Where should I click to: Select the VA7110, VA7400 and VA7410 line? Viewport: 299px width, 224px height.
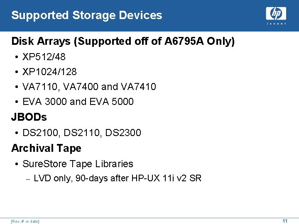coord(89,86)
